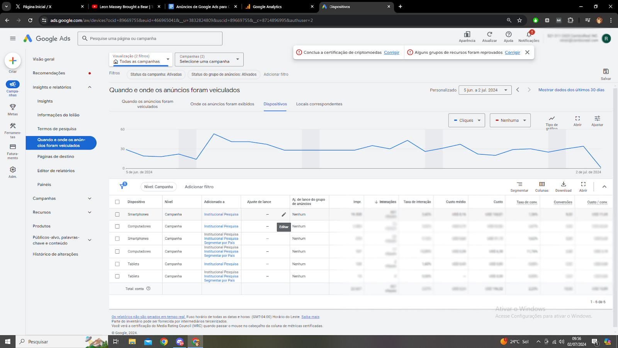Viewport: 618px width, 348px height.
Task: Click the Segmentar icon
Action: (x=520, y=184)
